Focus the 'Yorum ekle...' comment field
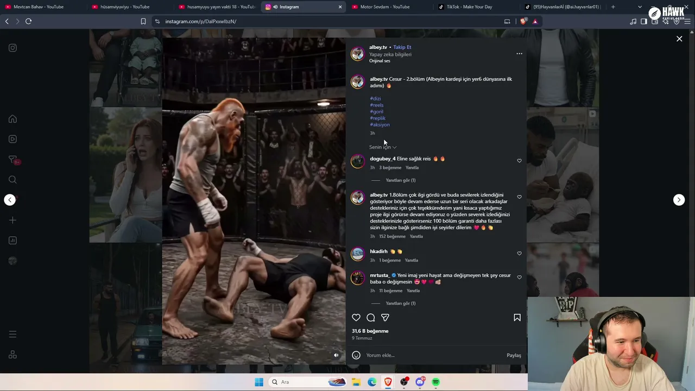 tap(434, 355)
